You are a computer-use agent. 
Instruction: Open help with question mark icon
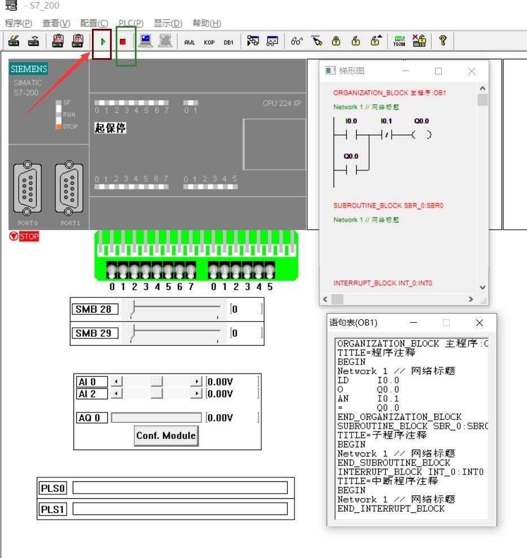(x=443, y=40)
